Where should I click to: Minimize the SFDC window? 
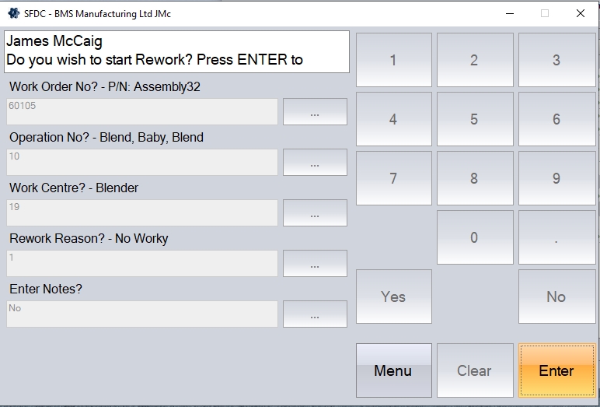(509, 13)
